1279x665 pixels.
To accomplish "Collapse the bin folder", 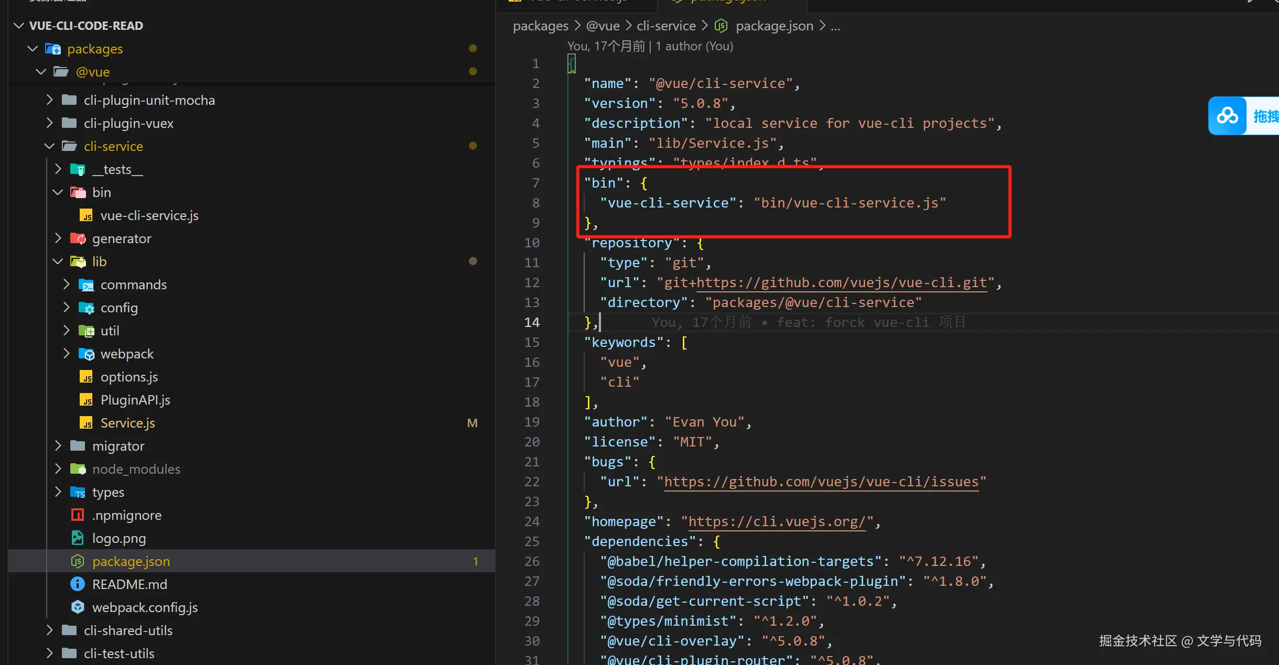I will (58, 192).
